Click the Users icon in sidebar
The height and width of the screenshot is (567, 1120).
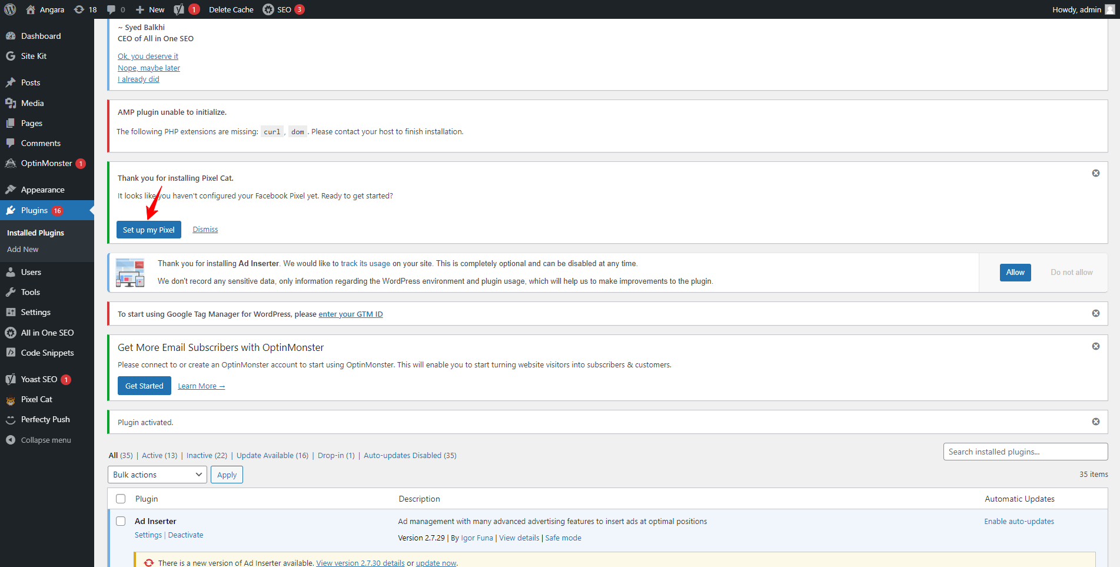click(x=11, y=272)
